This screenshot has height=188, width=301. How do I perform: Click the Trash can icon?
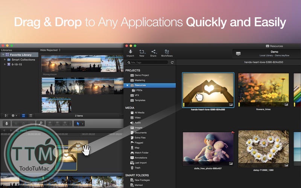[x=132, y=168]
